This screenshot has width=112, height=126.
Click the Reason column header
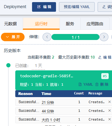coord(25,94)
